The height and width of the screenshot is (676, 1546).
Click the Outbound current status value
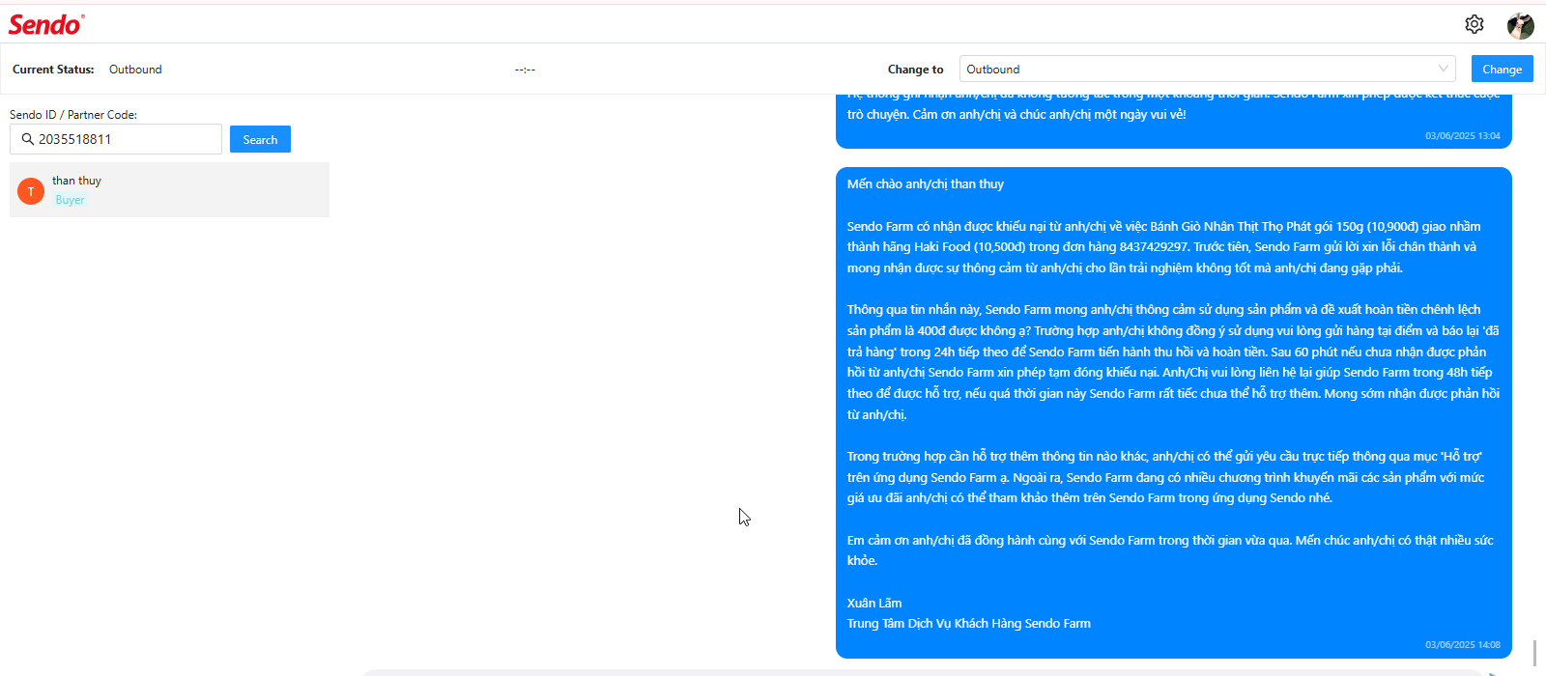[135, 70]
